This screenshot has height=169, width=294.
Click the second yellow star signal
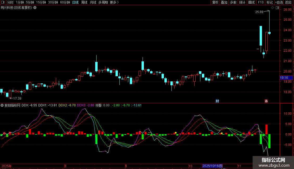click(222, 133)
